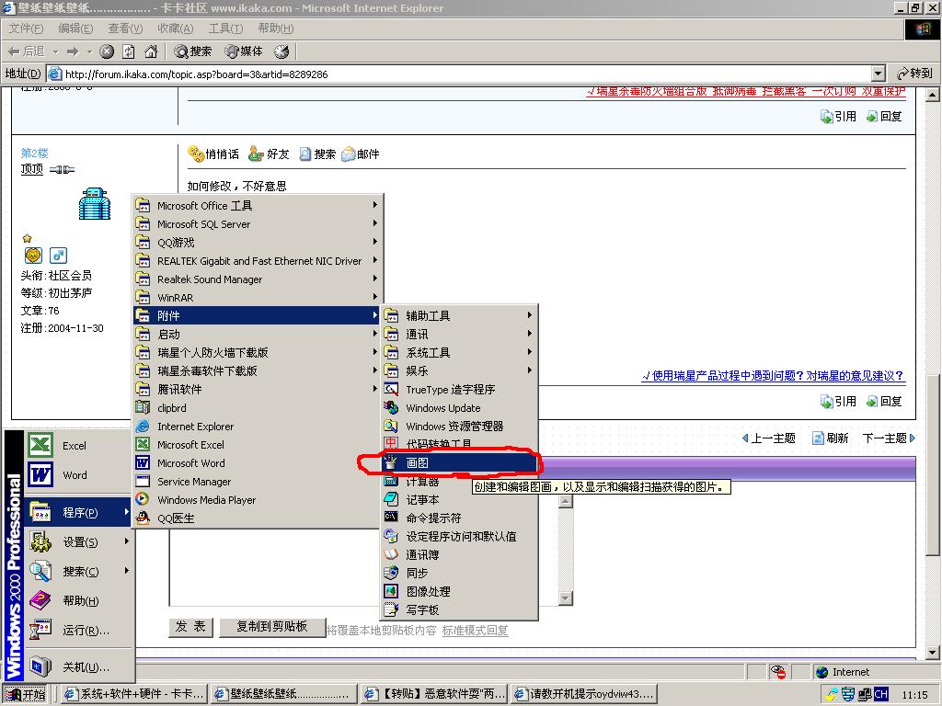Go to 下一主题 next topic link
The height and width of the screenshot is (706, 942).
(889, 438)
